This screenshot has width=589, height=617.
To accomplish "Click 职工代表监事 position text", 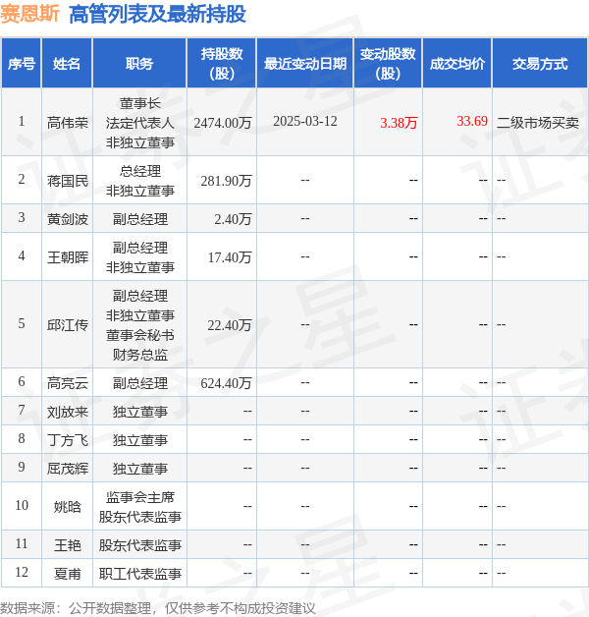I will [140, 574].
